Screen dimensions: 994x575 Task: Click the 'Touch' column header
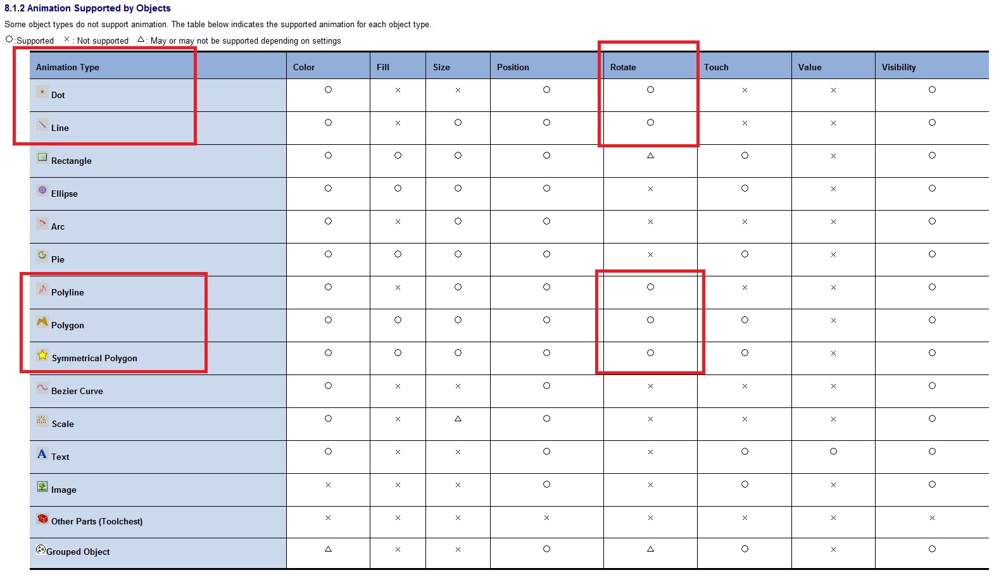click(x=716, y=67)
